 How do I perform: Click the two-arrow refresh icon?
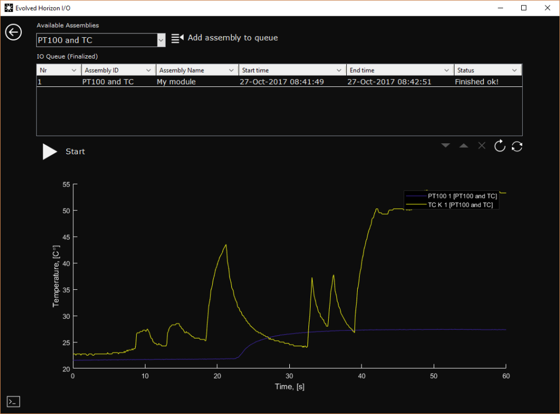point(517,146)
